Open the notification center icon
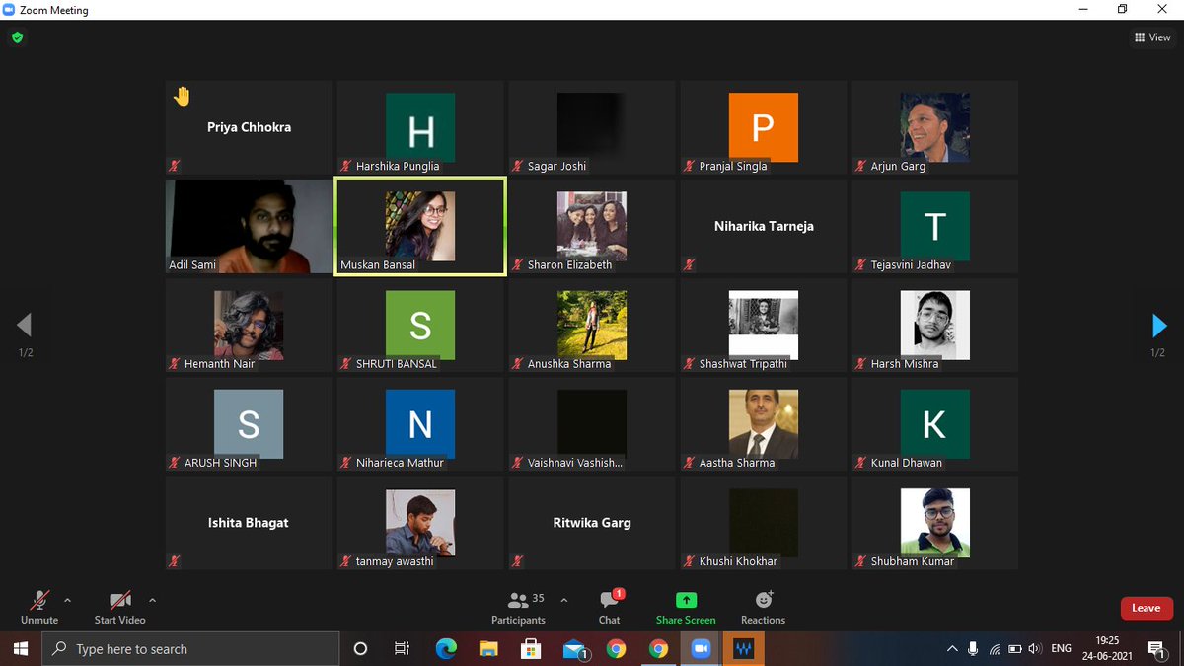This screenshot has width=1184, height=666. 1156,648
